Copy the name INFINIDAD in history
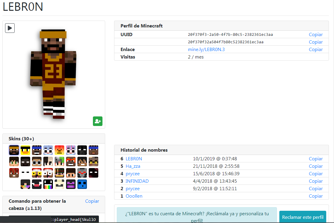This screenshot has width=334, height=223. coord(316,181)
